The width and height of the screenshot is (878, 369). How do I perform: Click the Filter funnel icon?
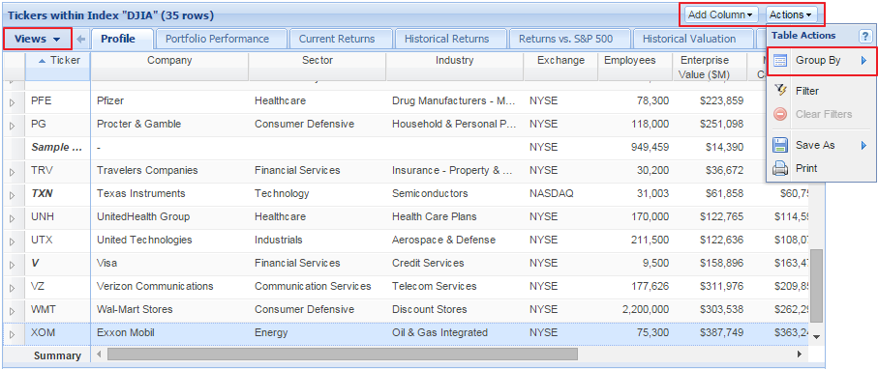pyautogui.click(x=780, y=91)
